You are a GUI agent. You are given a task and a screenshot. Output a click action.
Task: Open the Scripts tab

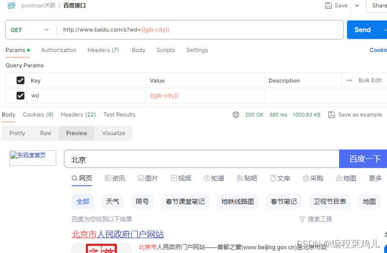pos(165,50)
